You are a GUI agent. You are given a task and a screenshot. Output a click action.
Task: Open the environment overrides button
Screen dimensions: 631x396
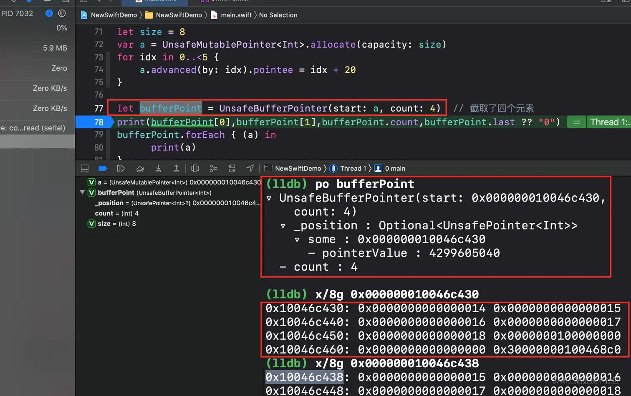point(232,169)
